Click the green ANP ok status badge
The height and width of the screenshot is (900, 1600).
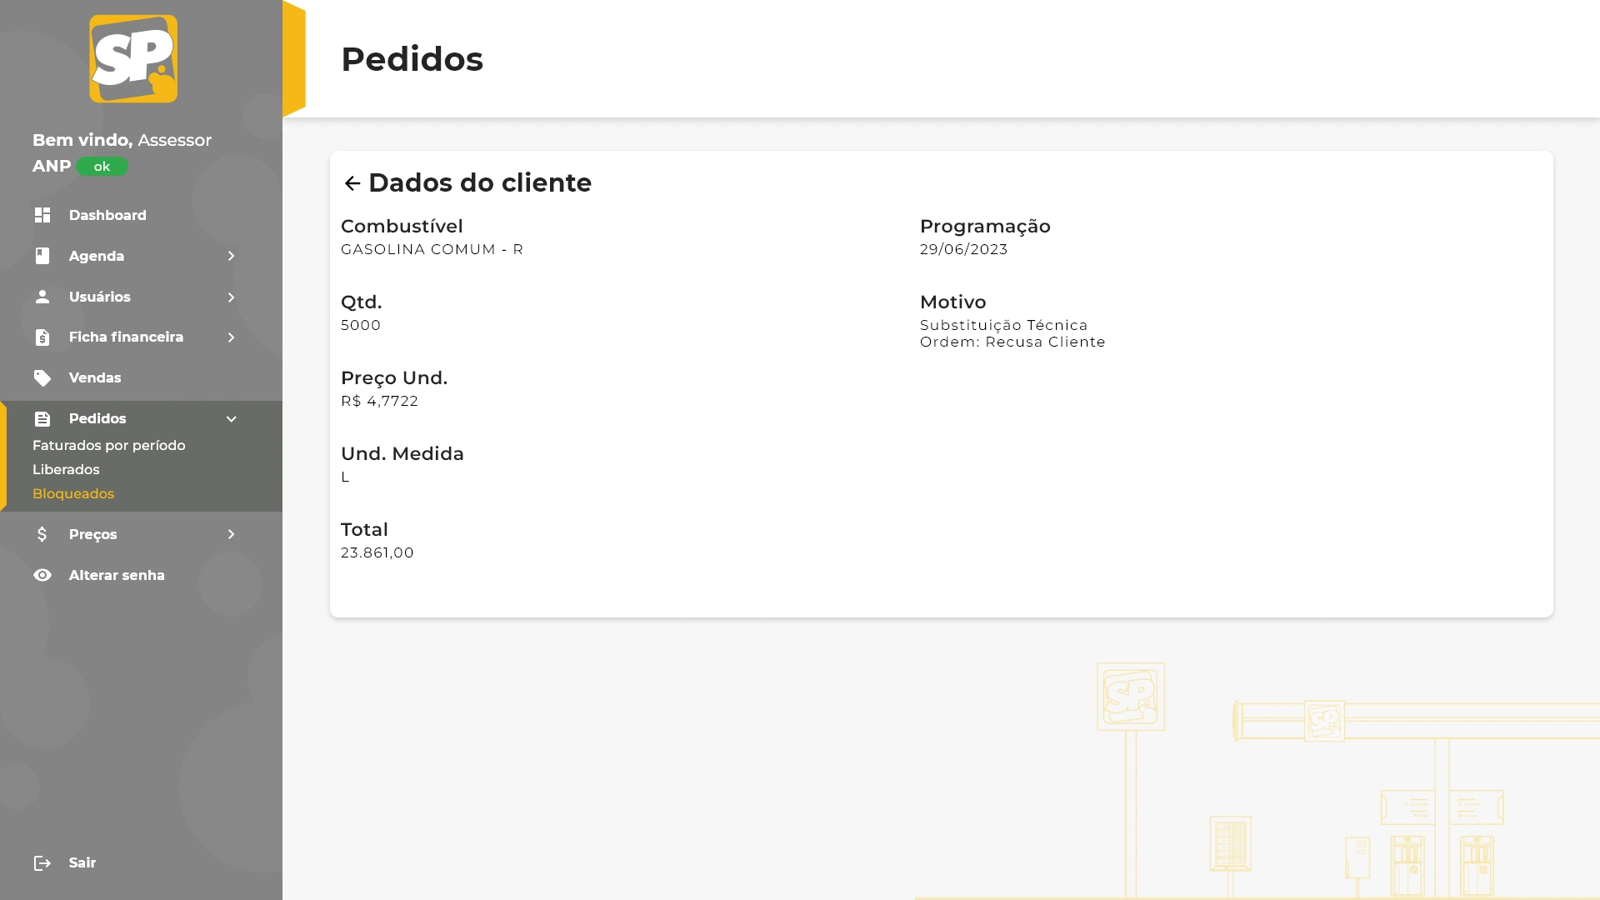click(102, 167)
